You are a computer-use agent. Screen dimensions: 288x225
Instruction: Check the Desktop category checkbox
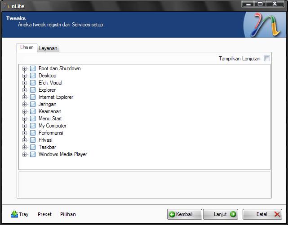coord(33,76)
